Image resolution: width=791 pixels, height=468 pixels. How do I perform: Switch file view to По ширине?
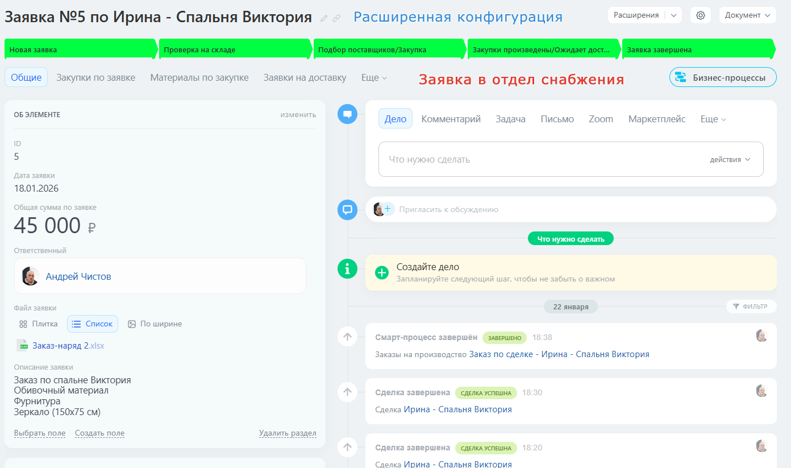tap(155, 324)
